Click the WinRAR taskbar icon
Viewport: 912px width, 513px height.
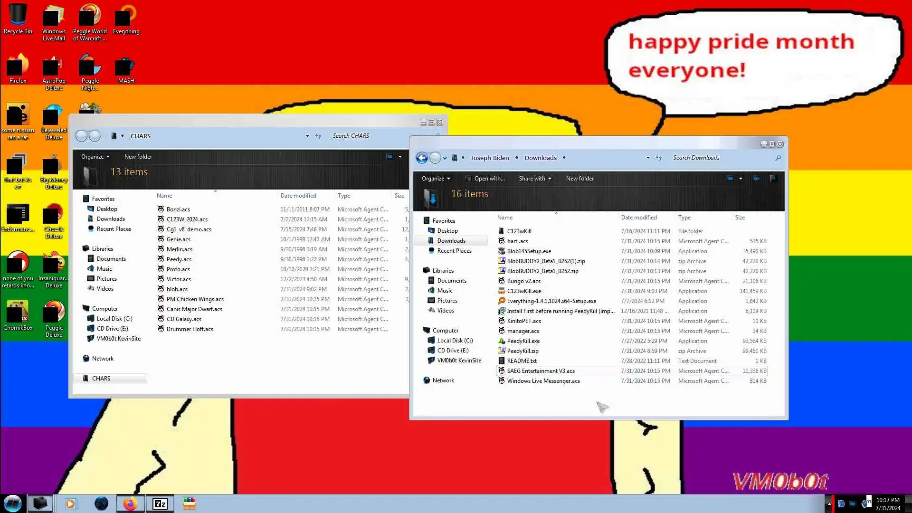[189, 503]
